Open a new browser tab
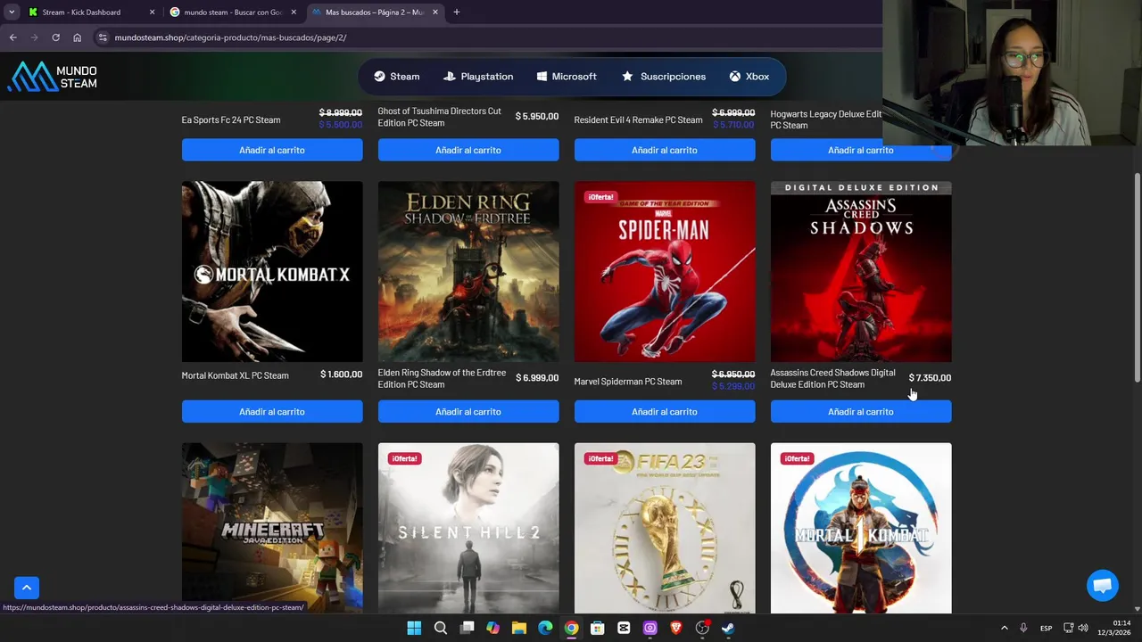Viewport: 1142px width, 642px height. (x=456, y=12)
